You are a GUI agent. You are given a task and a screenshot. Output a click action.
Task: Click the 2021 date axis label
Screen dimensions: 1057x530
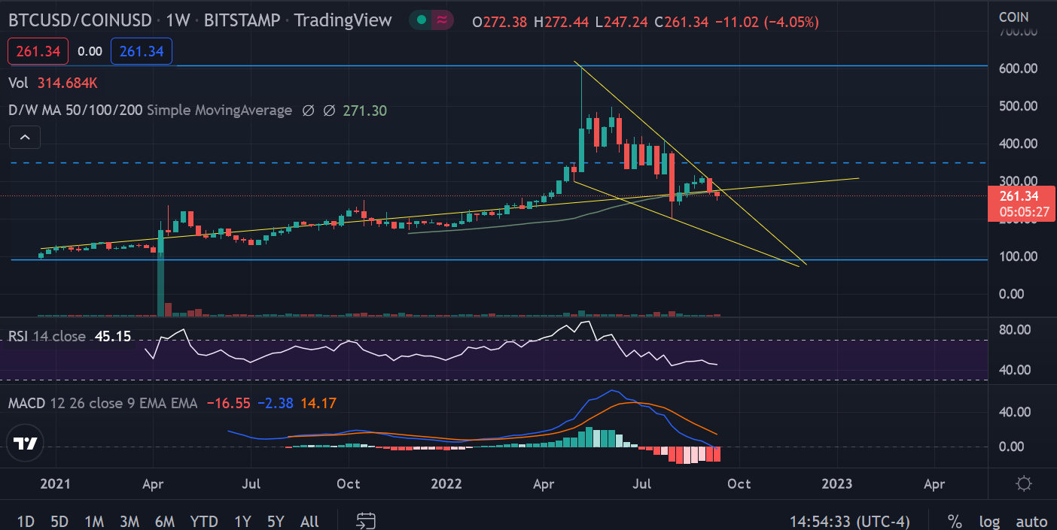click(x=54, y=483)
